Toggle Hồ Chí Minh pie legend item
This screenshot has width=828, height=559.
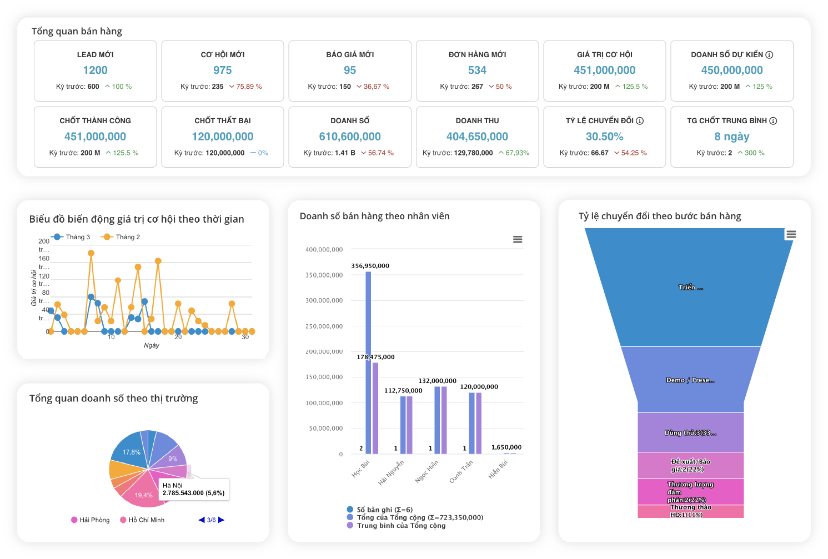coord(143,520)
